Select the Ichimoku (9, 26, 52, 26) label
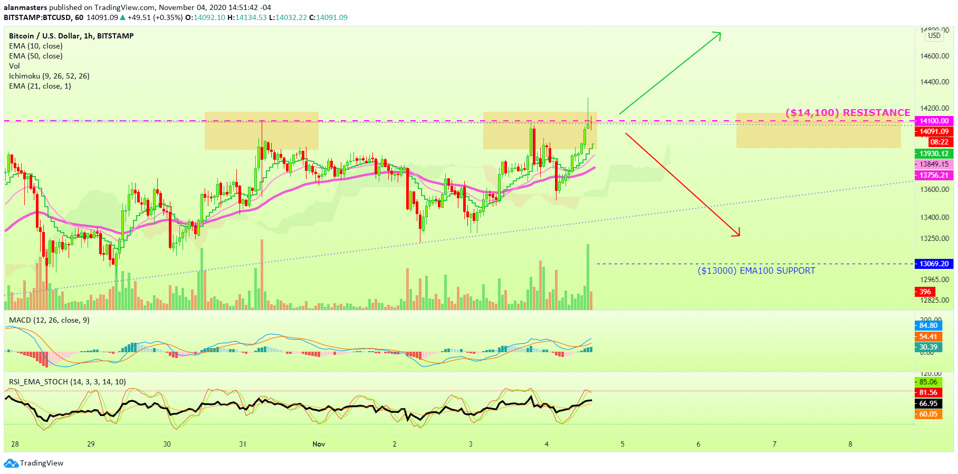 point(49,76)
